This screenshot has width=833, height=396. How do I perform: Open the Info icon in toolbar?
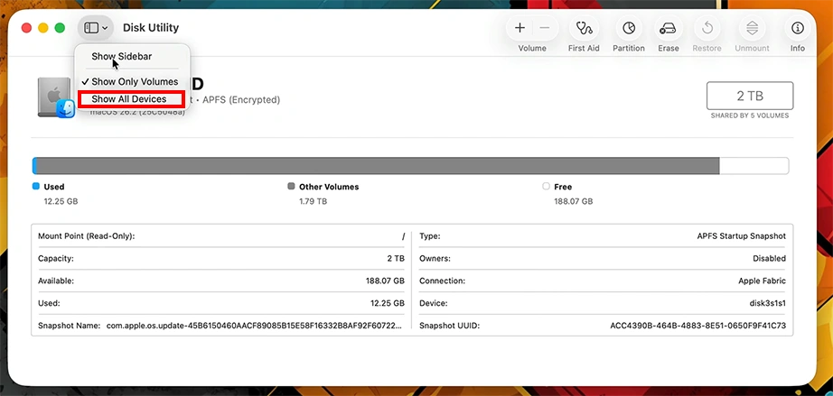click(798, 28)
